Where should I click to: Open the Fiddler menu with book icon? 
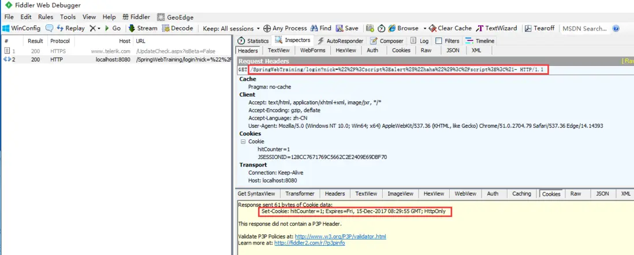136,17
